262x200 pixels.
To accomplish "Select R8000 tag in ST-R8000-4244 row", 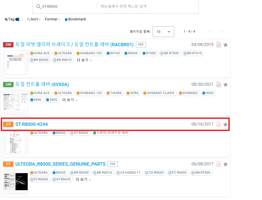I will [x=59, y=133].
